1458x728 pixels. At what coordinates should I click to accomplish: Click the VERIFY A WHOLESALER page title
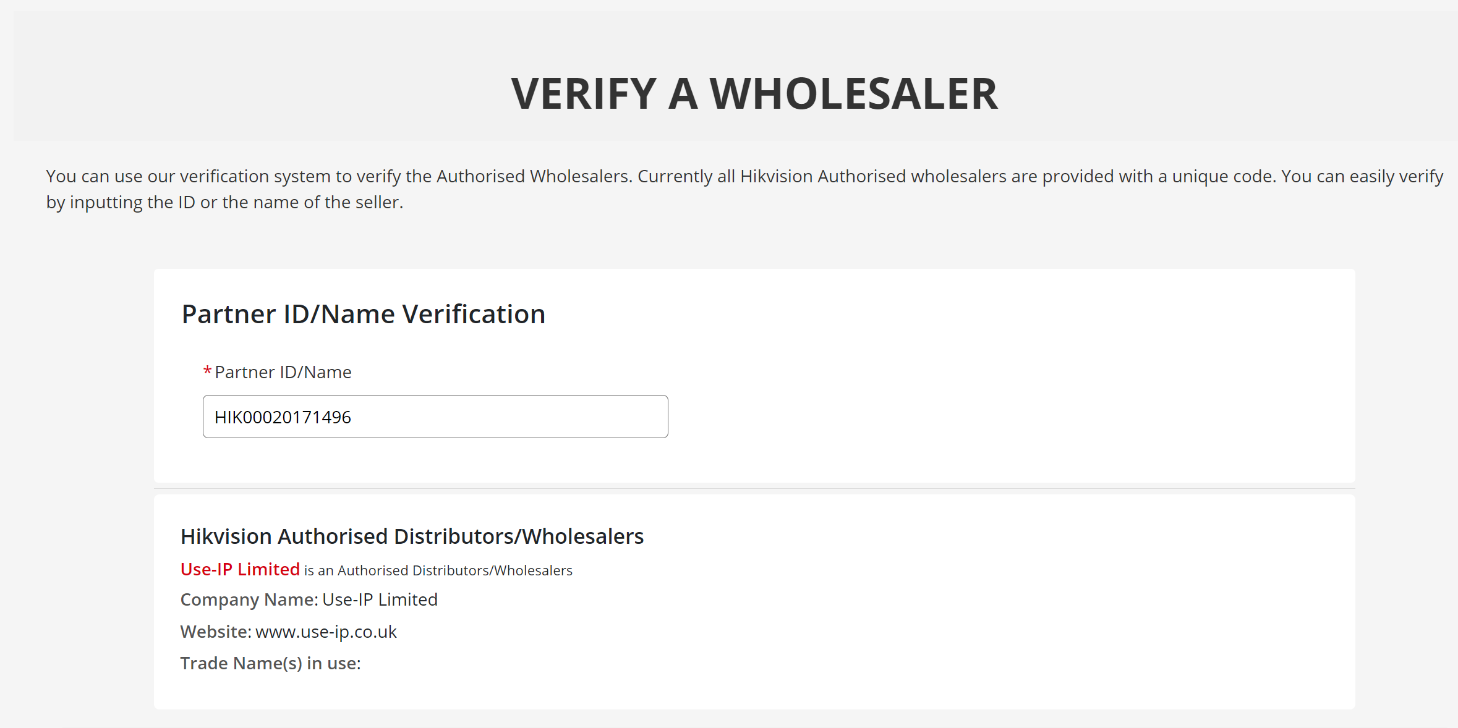click(x=754, y=93)
